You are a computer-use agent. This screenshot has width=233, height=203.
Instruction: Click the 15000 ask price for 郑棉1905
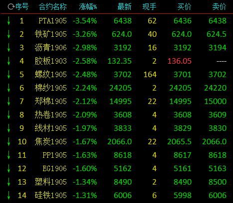point(216,101)
